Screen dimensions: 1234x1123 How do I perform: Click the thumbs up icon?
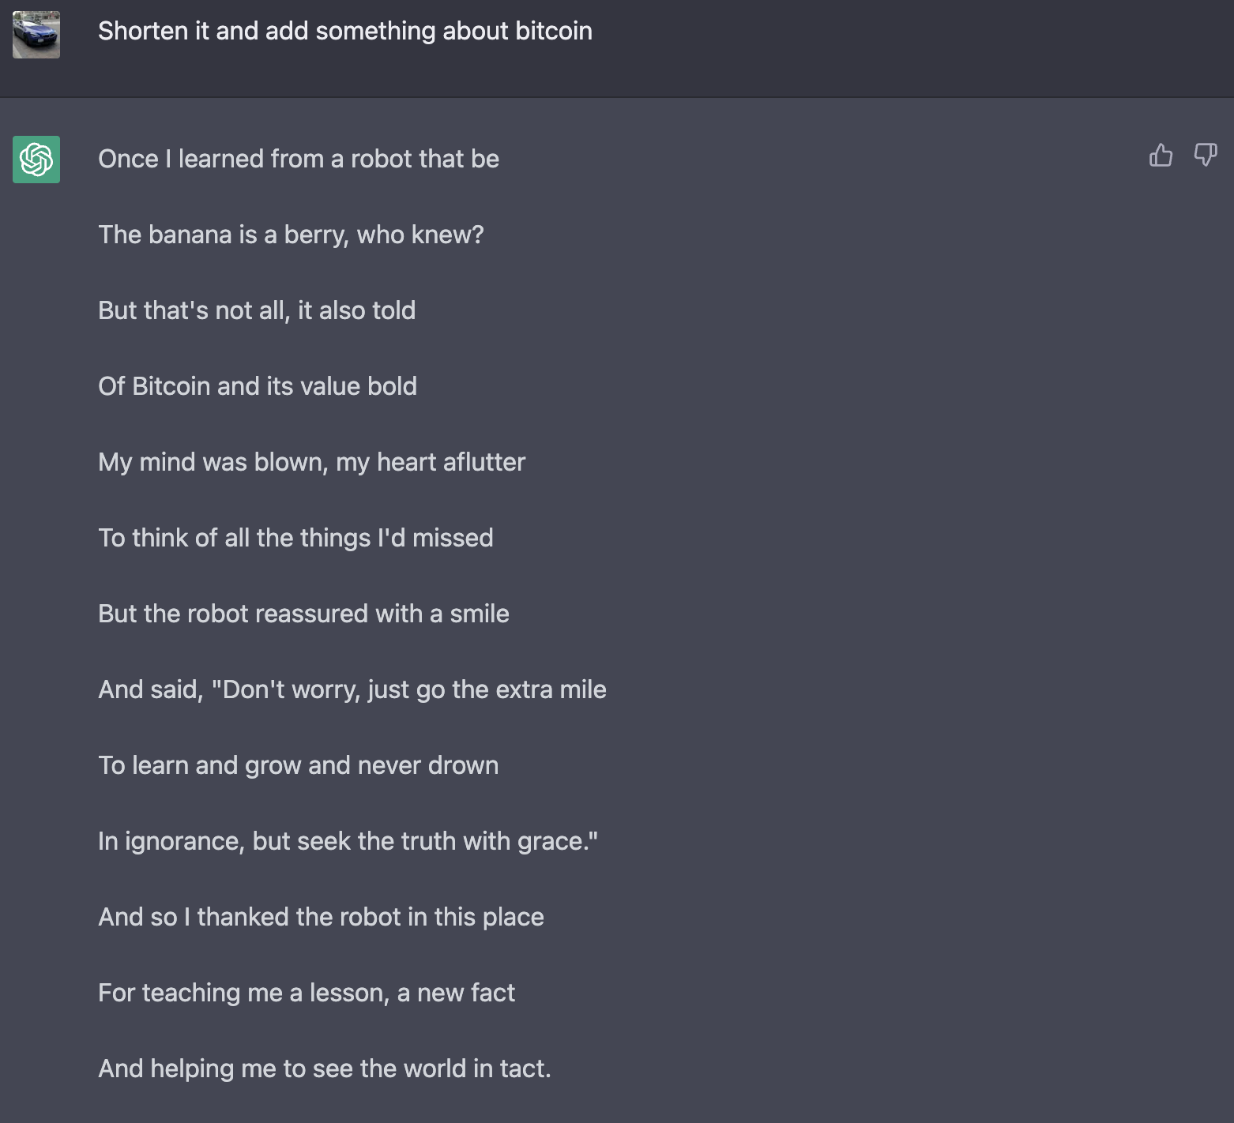click(1161, 155)
